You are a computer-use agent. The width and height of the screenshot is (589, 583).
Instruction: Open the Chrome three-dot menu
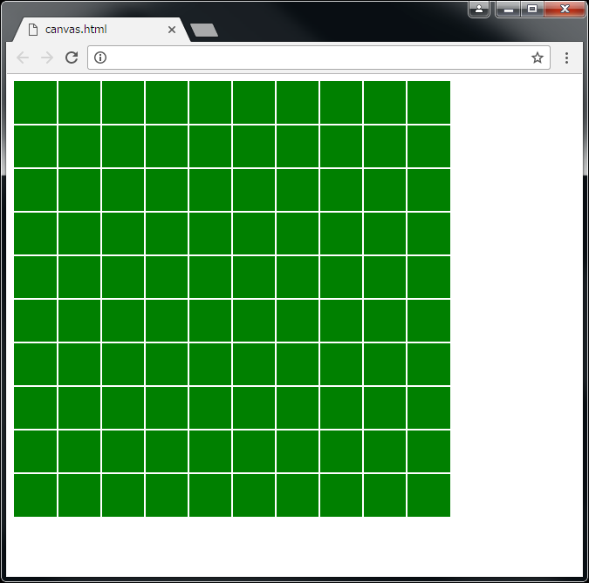566,58
